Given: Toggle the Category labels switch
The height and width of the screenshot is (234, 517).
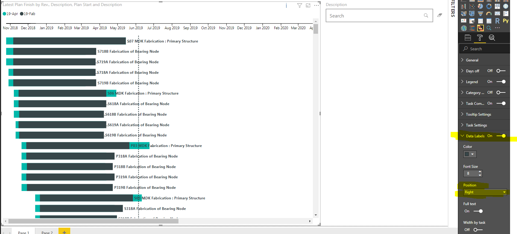Looking at the screenshot, I should tap(501, 92).
